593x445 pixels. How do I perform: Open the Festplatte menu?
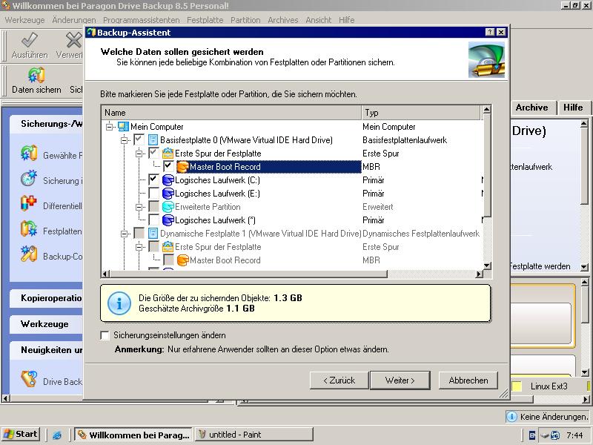pos(205,20)
